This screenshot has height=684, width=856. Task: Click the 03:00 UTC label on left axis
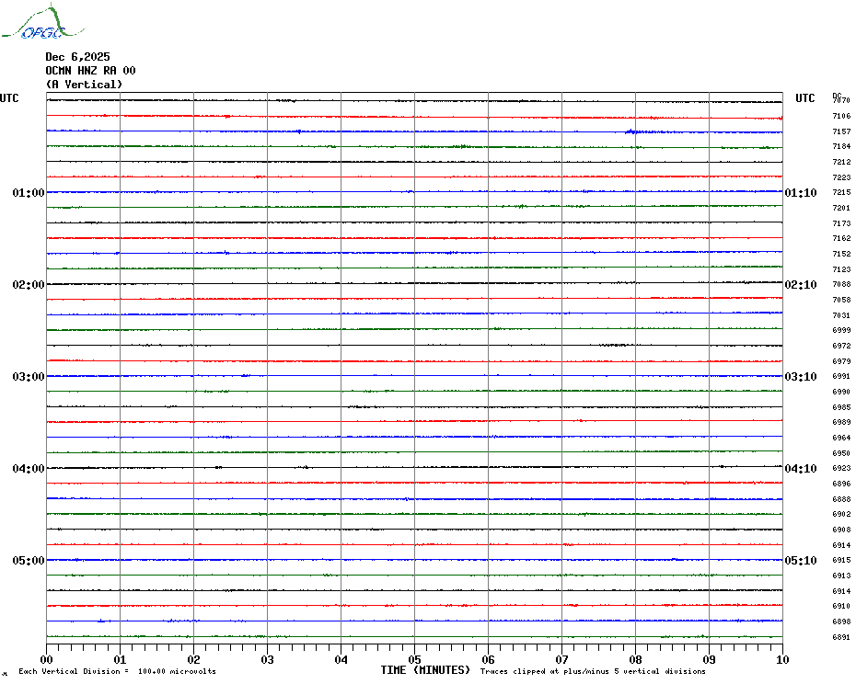(x=29, y=377)
